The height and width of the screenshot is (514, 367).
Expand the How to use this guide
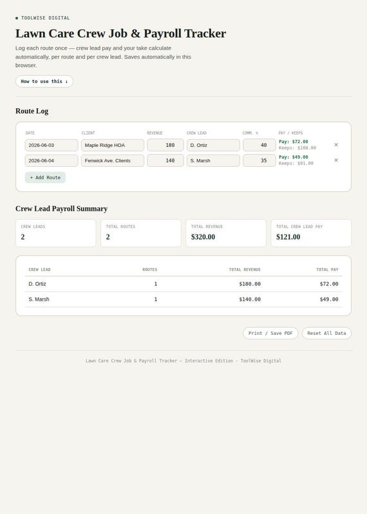[44, 81]
